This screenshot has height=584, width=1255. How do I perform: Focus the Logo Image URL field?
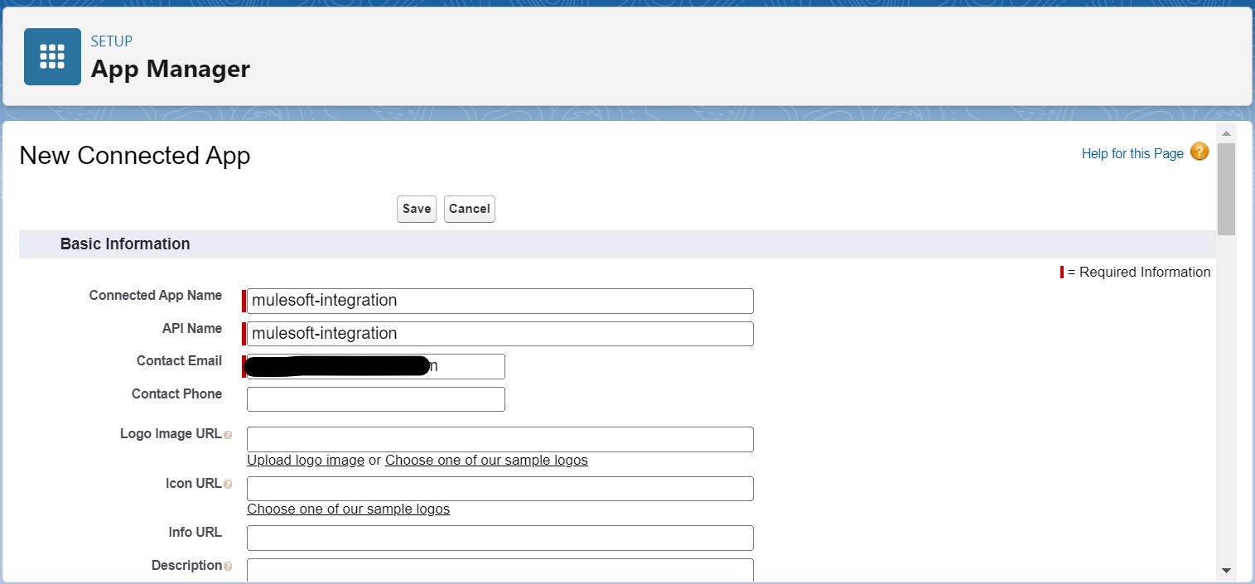coord(500,439)
